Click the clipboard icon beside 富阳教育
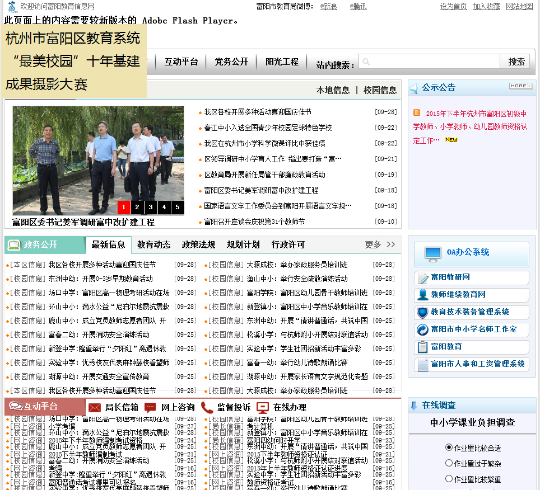This screenshot has height=490, width=540. [x=422, y=347]
